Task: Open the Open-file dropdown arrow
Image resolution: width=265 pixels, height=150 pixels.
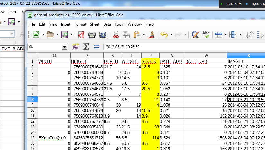Action: tap(57, 35)
